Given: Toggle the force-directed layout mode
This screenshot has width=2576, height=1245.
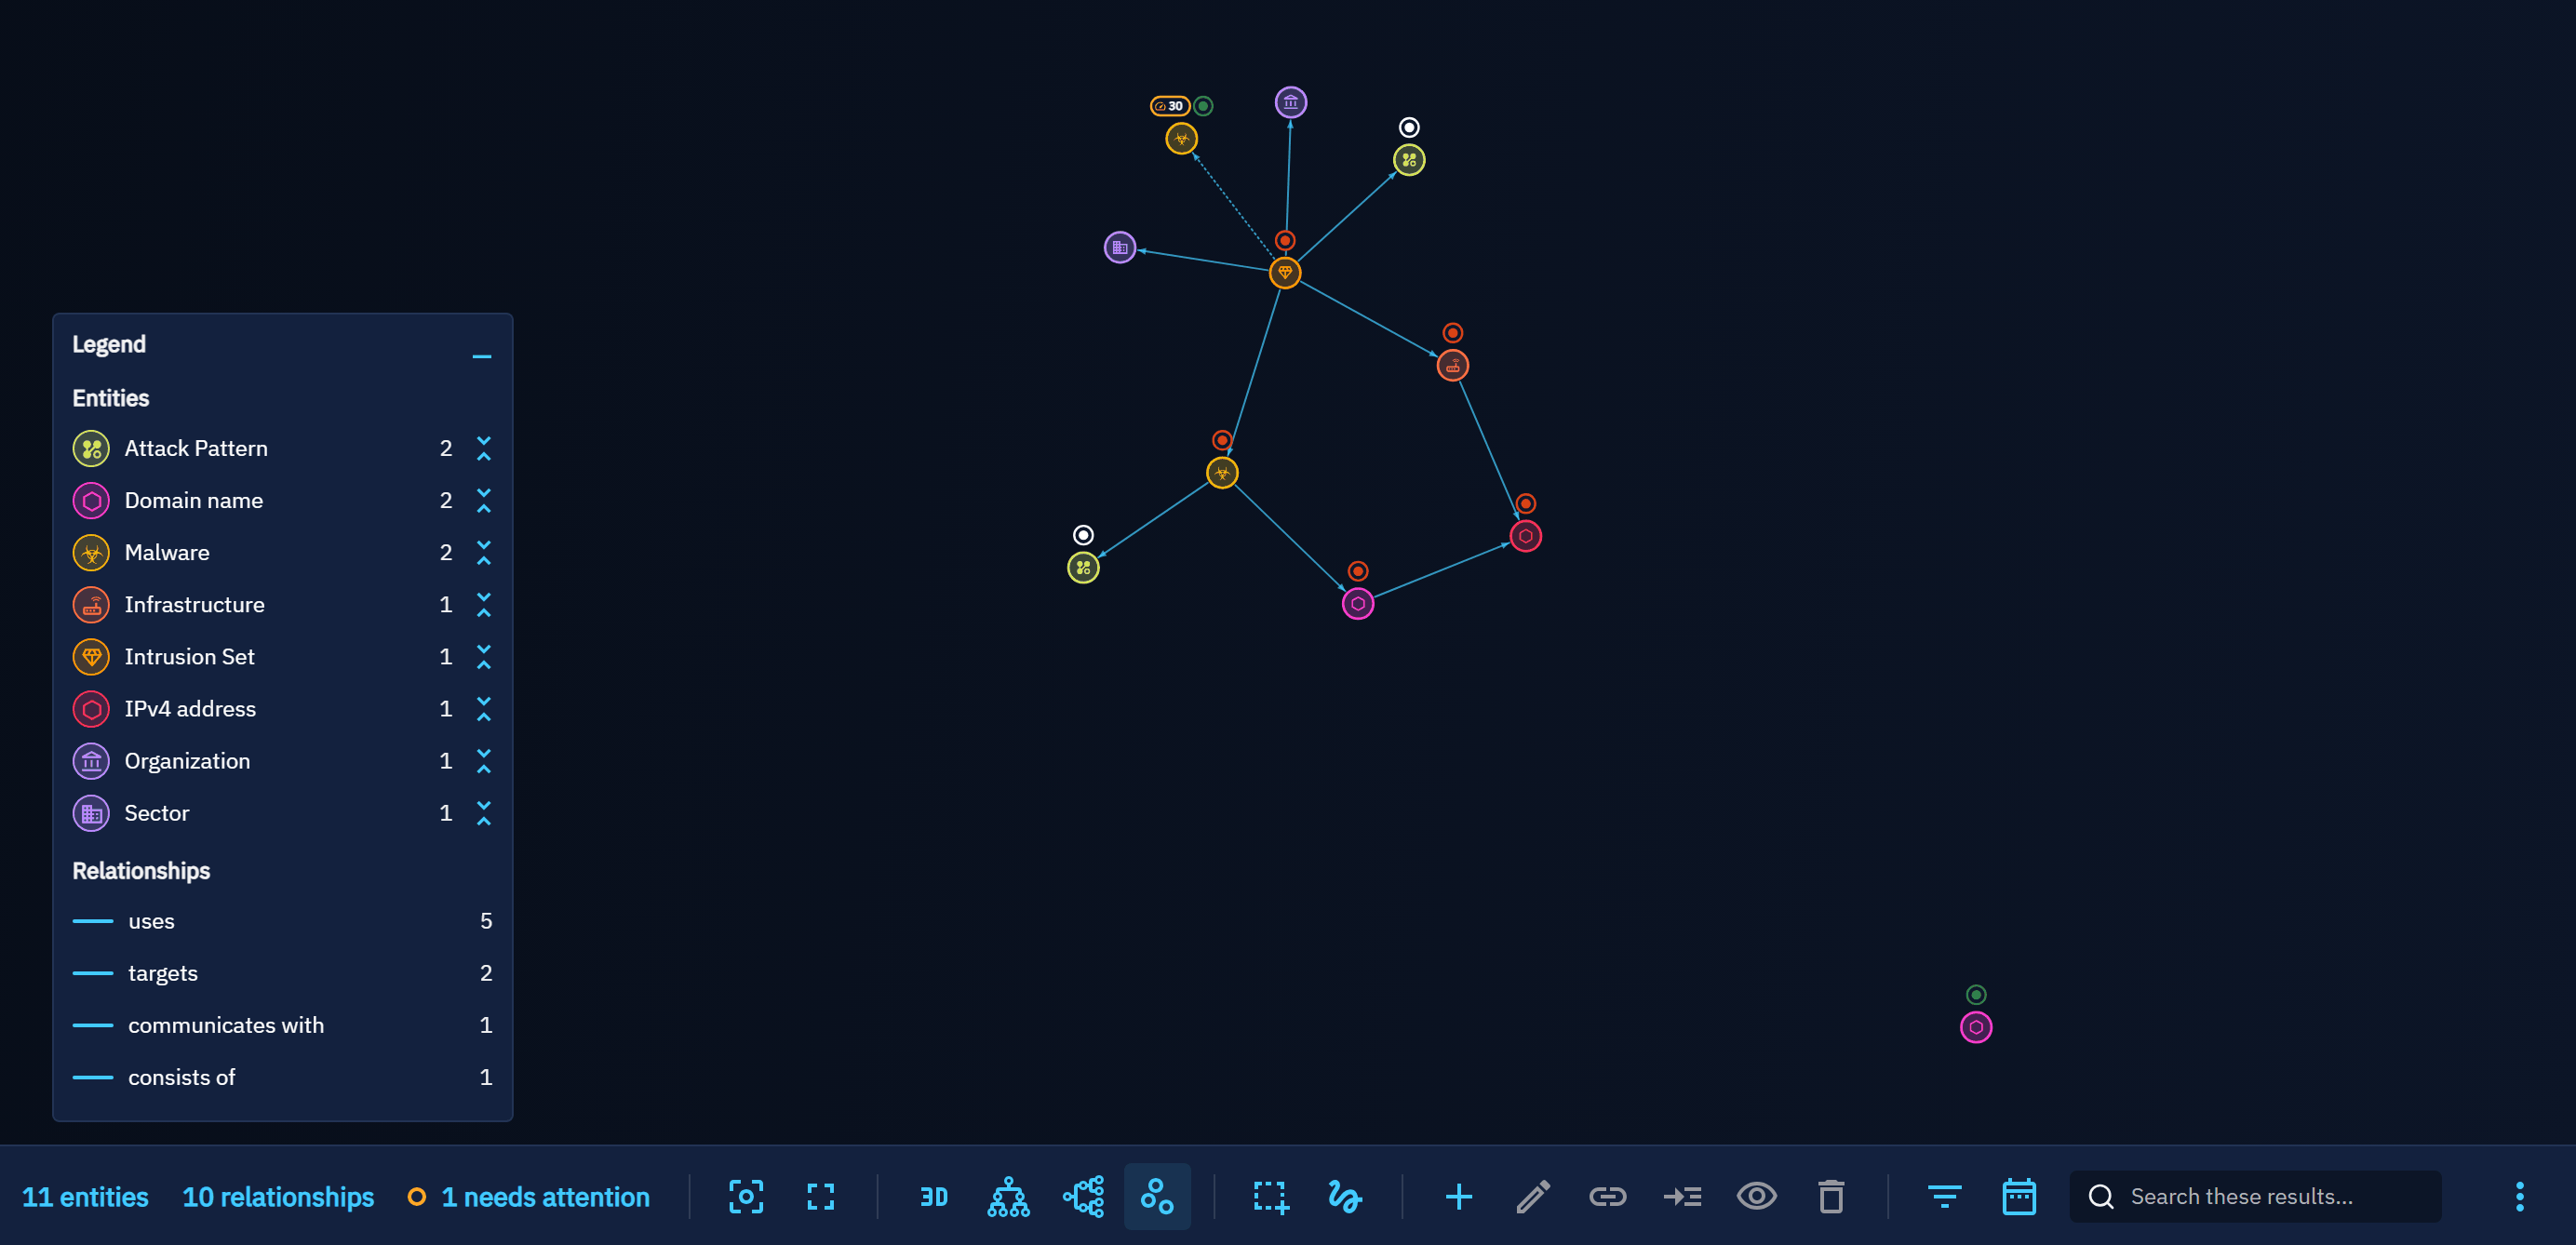Looking at the screenshot, I should click(x=1157, y=1196).
